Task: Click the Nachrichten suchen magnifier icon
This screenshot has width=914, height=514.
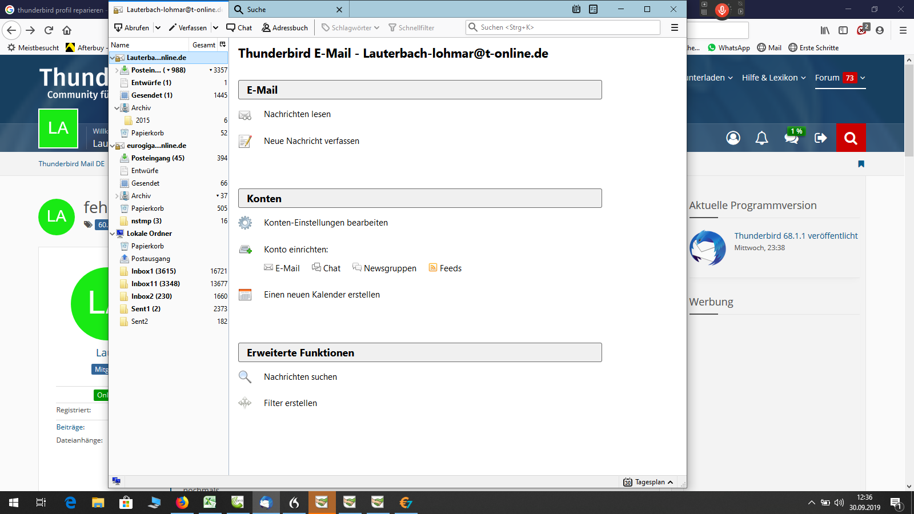Action: click(x=245, y=377)
